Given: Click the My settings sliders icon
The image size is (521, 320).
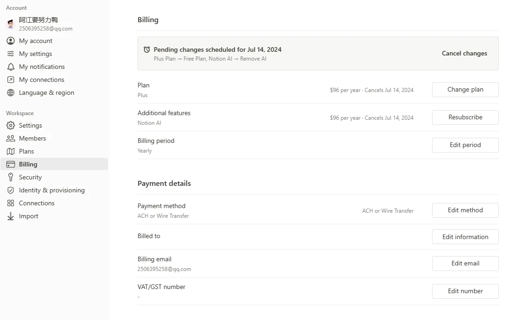Looking at the screenshot, I should pyautogui.click(x=11, y=54).
